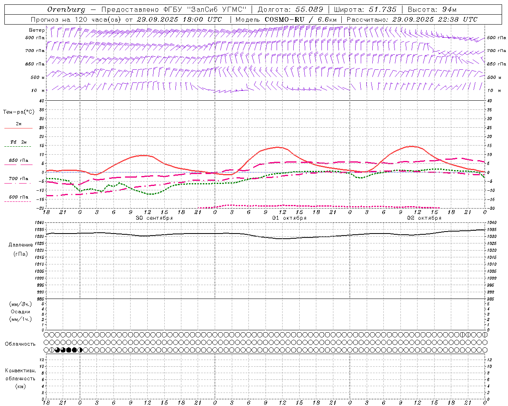Image resolution: width=508 pixels, height=406 pixels.
Task: Click the 'Давление' pressure panel label
Action: 21,245
